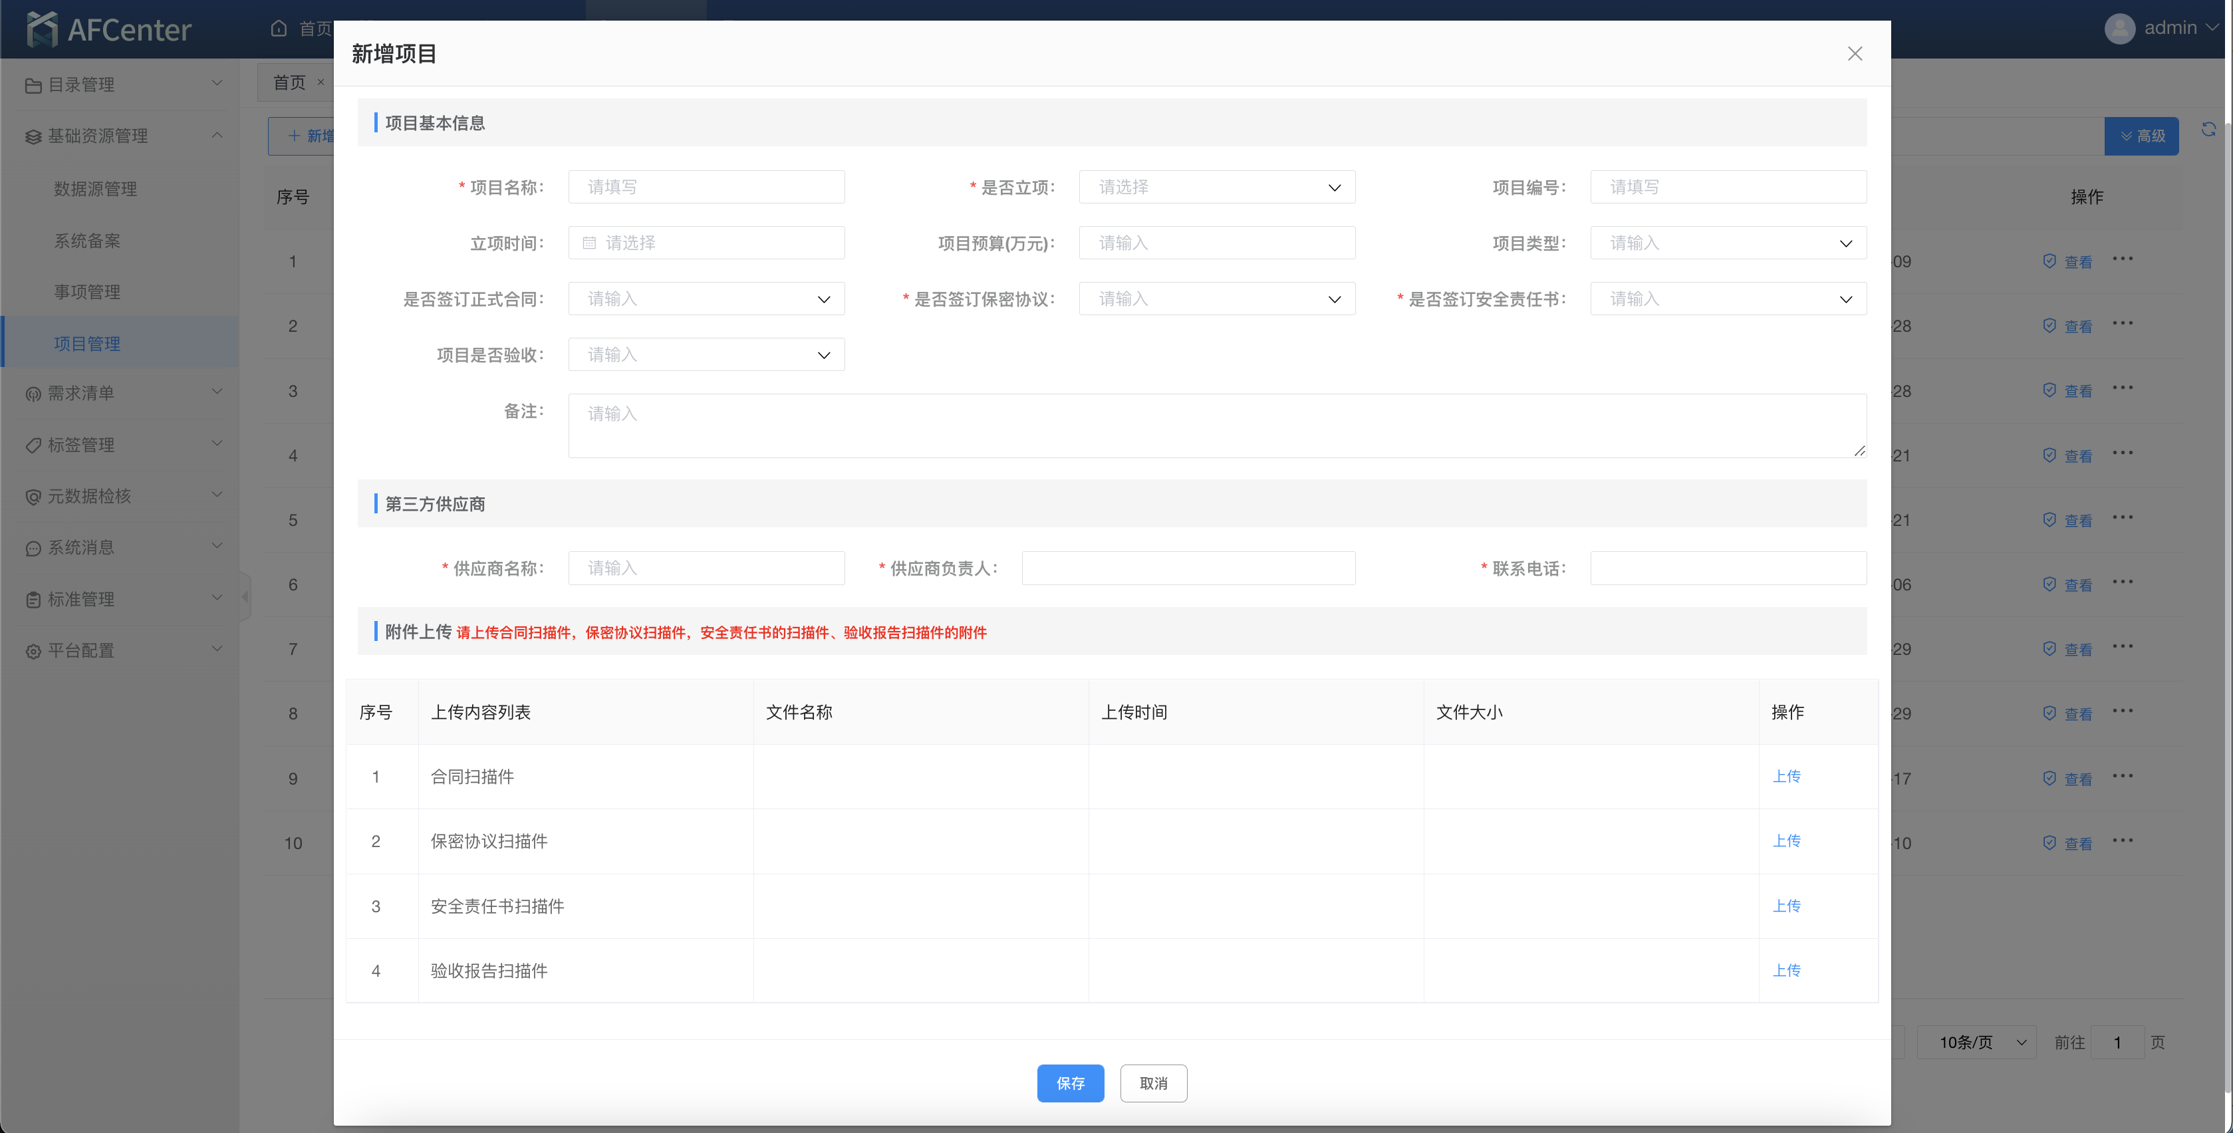
Task: Click the 保存 button
Action: pos(1070,1082)
